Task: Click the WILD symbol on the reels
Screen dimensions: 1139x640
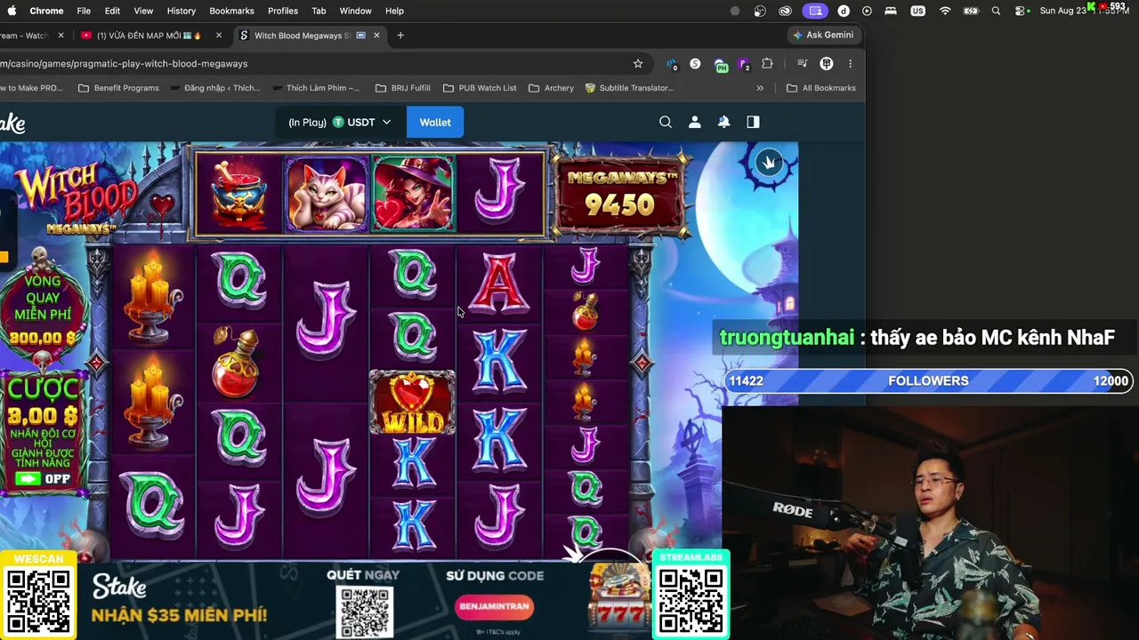Action: (x=412, y=404)
